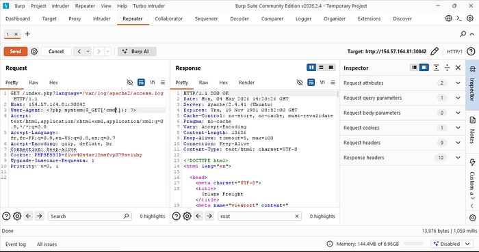The height and width of the screenshot is (252, 479).
Task: Open All issues
Action: (47, 244)
